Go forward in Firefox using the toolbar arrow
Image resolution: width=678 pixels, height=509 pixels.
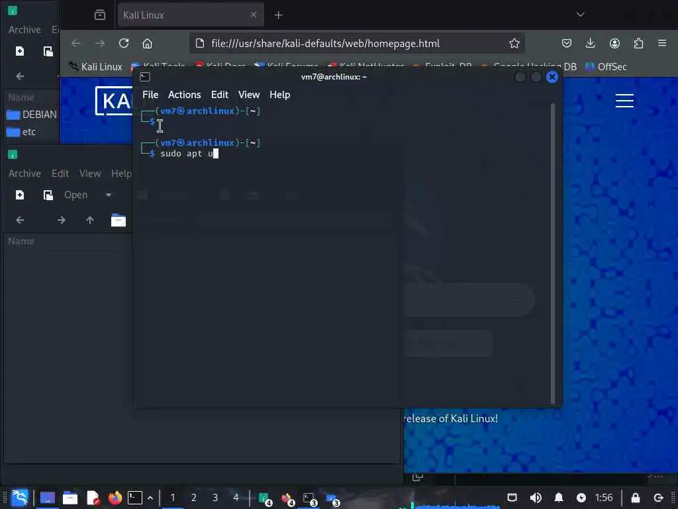[x=100, y=43]
